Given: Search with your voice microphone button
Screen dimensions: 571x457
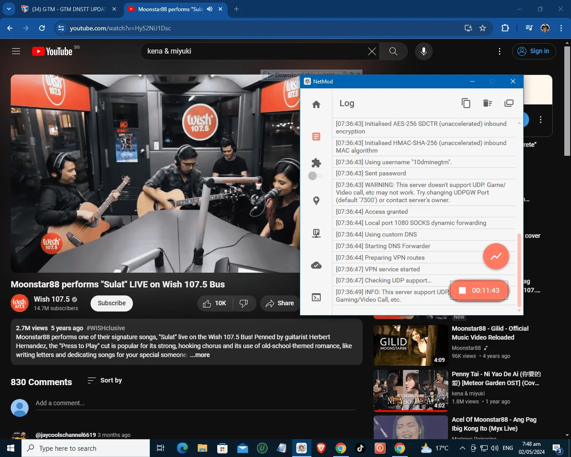Looking at the screenshot, I should point(424,51).
